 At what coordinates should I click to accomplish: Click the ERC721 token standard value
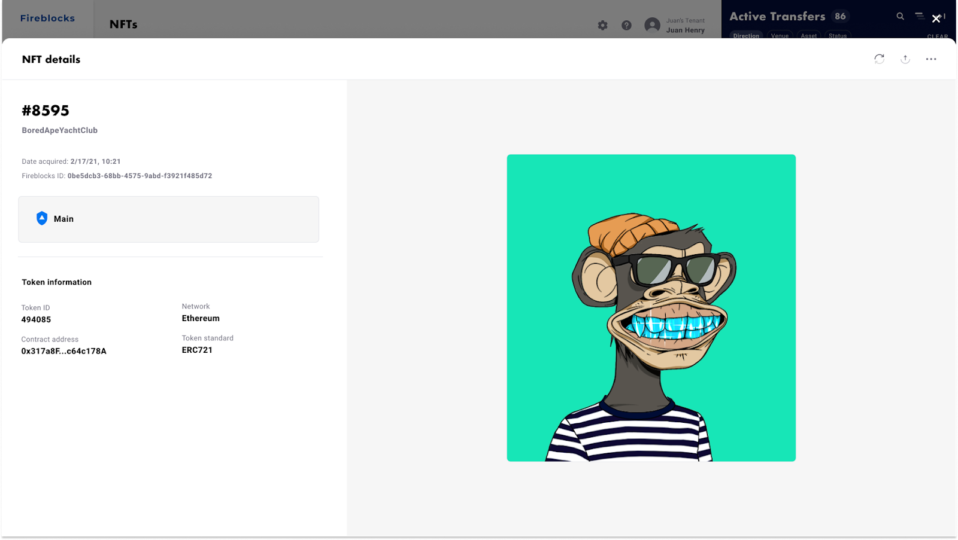point(197,350)
